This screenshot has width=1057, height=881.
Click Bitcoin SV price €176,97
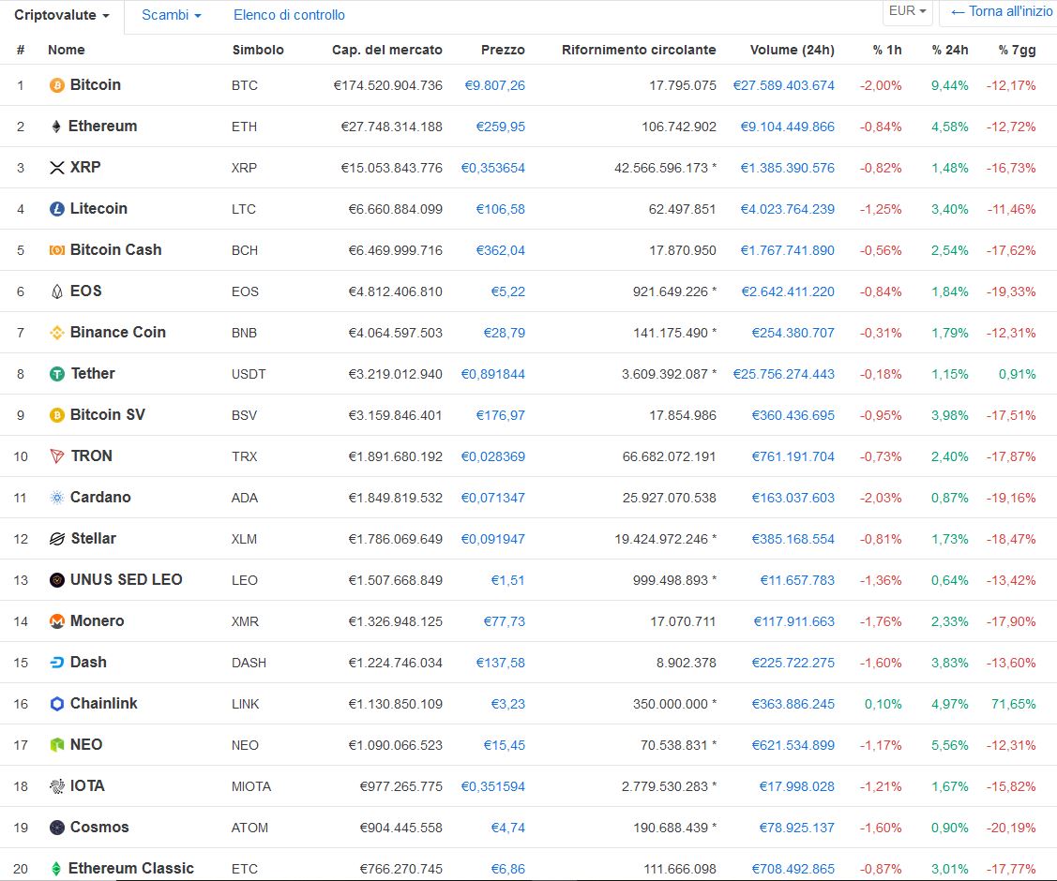[500, 415]
